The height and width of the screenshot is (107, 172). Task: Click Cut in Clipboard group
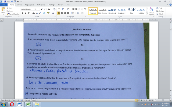pos(9,8)
